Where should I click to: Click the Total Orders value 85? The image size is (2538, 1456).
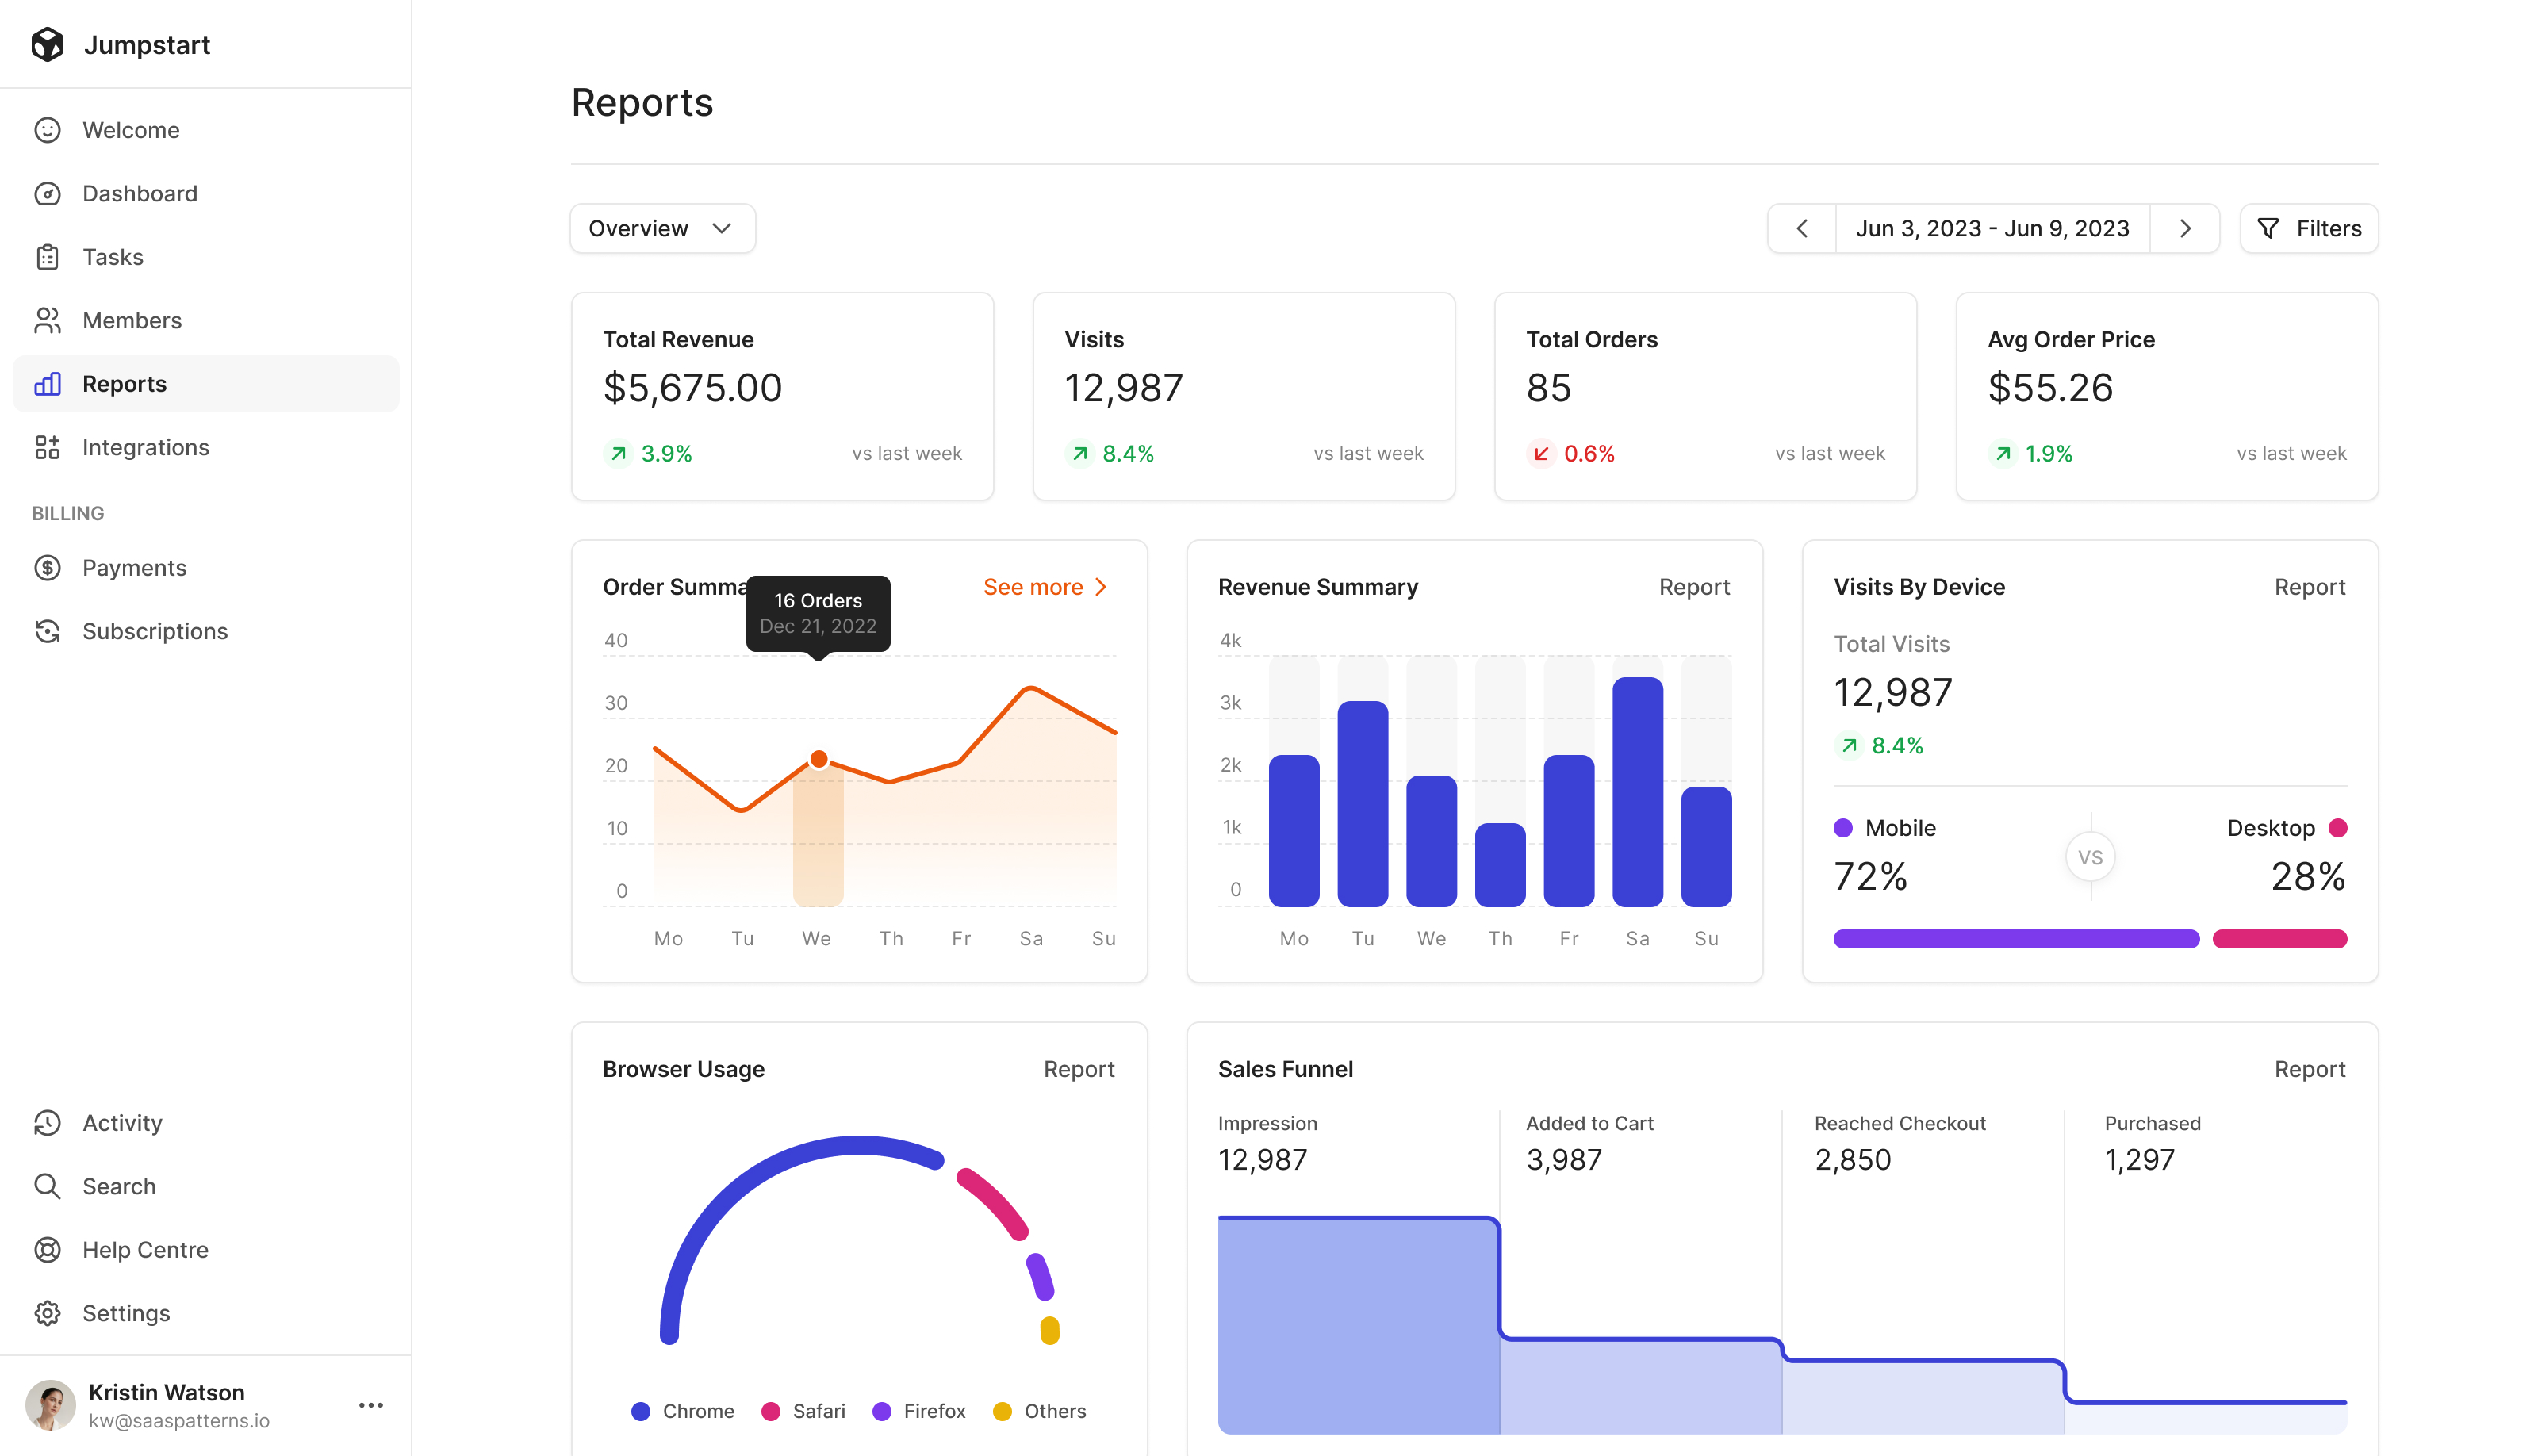click(x=1548, y=388)
